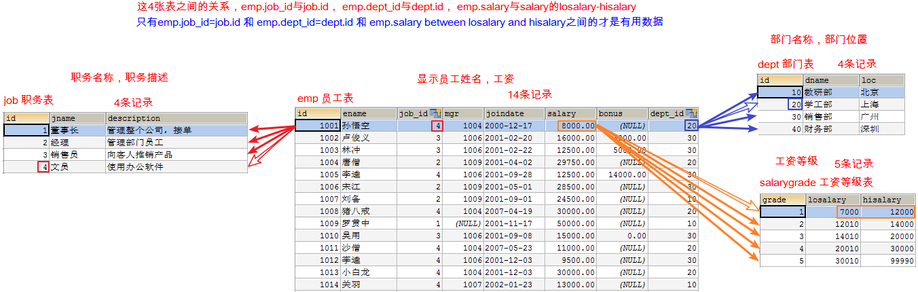This screenshot has height=292, width=918.
Task: Click the jname header in job table
Action: click(76, 118)
